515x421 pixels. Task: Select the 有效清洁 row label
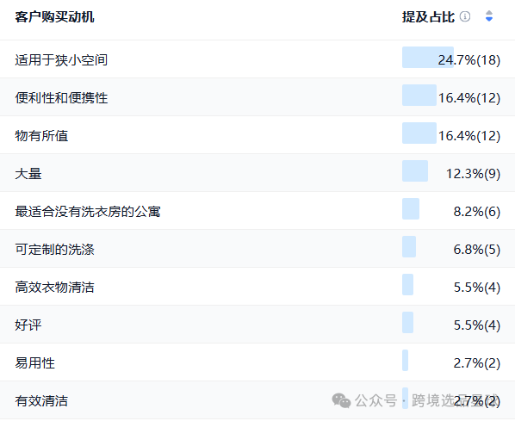click(x=41, y=401)
